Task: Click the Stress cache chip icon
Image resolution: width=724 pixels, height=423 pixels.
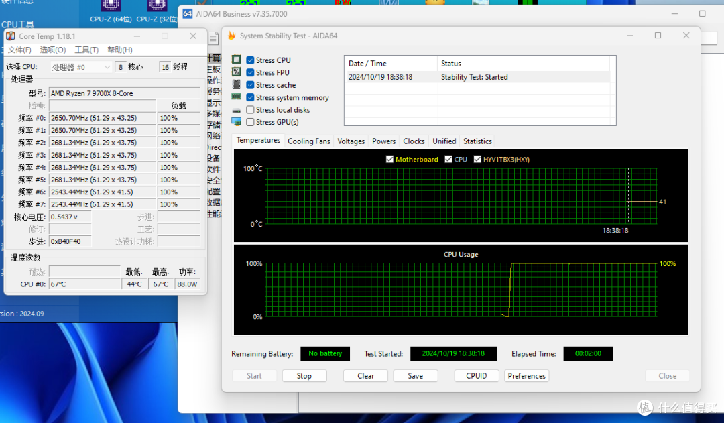Action: pyautogui.click(x=236, y=84)
